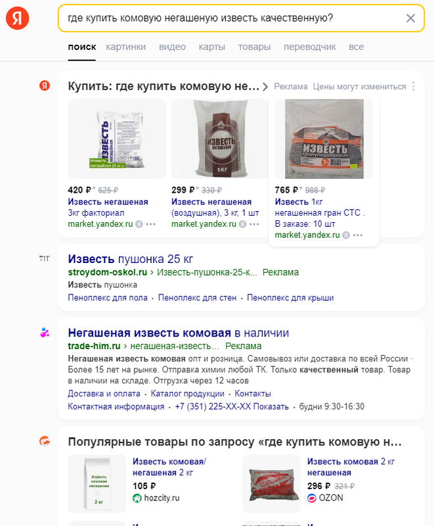Viewport: 434px width, 526px height.
Task: Open the «Реклама» label in shopping block
Action: [291, 87]
